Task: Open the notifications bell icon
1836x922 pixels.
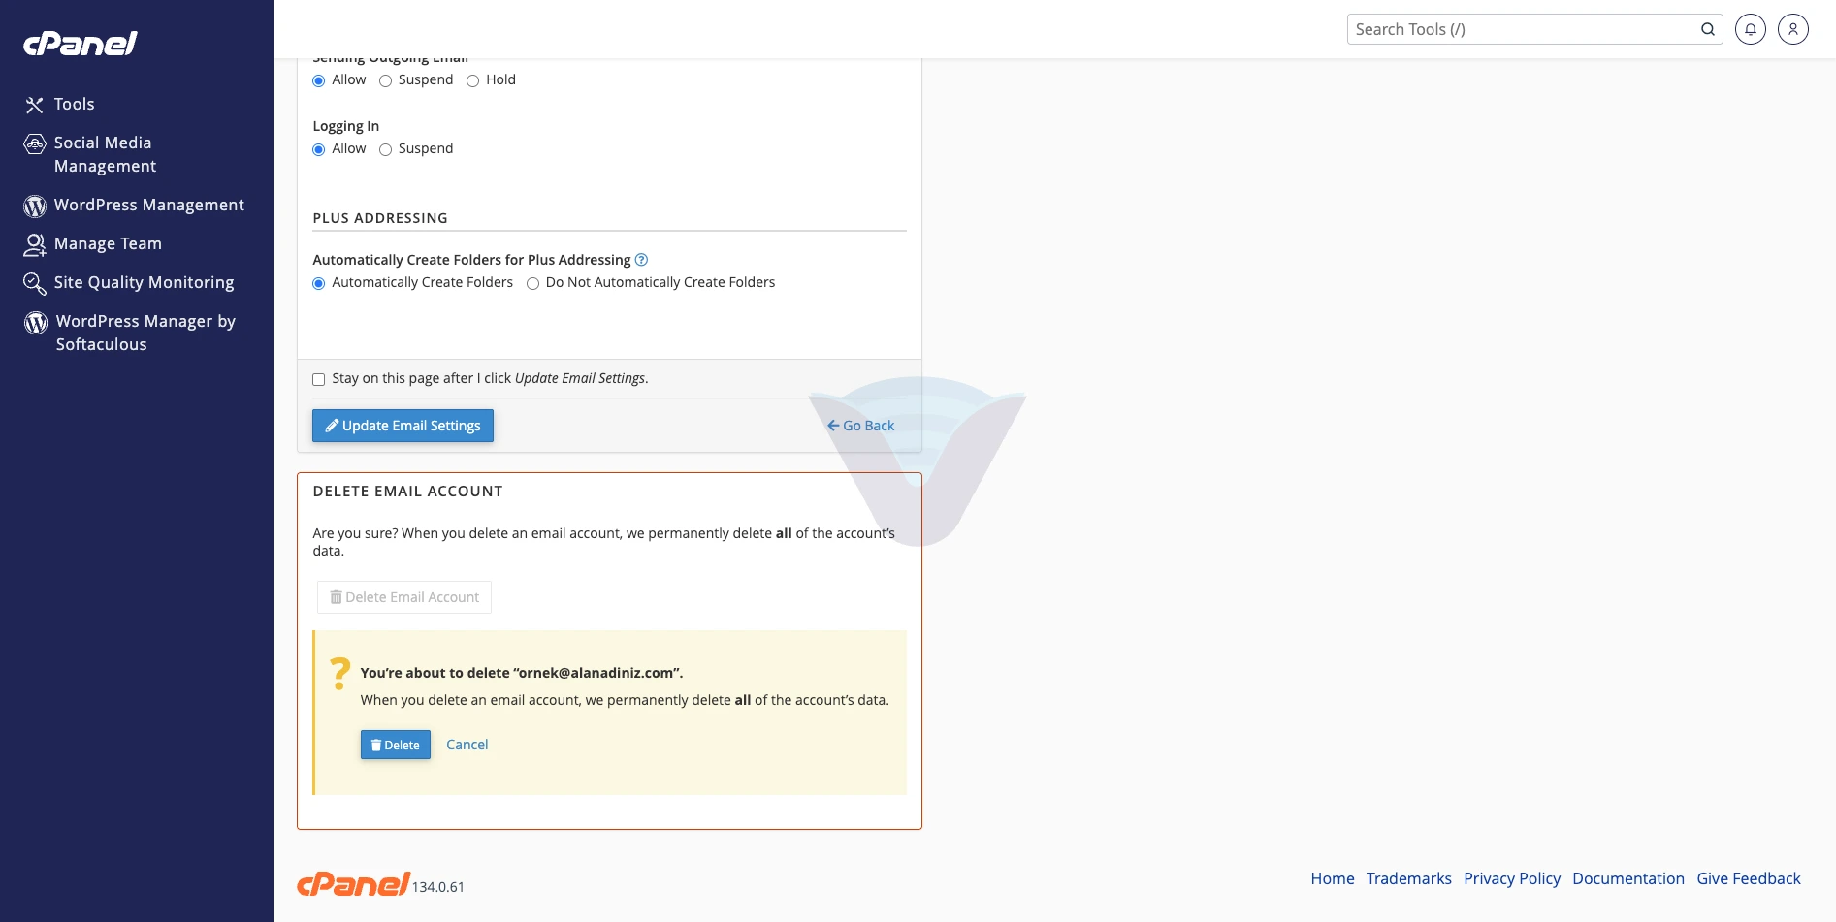Action: [x=1751, y=29]
